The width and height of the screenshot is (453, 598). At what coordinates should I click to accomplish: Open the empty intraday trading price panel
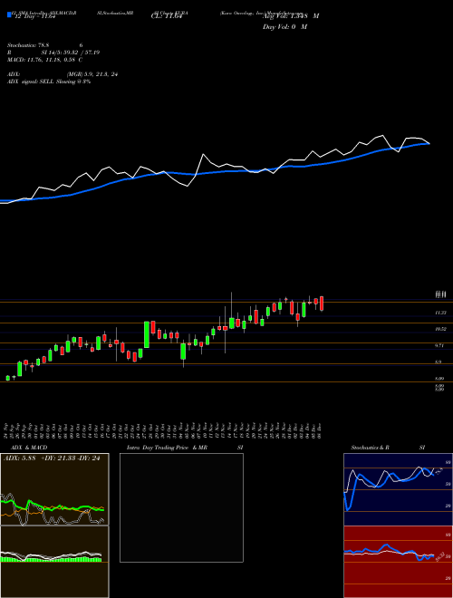(x=181, y=507)
